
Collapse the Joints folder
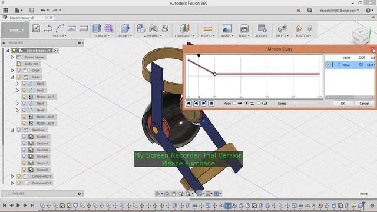[x=12, y=77]
